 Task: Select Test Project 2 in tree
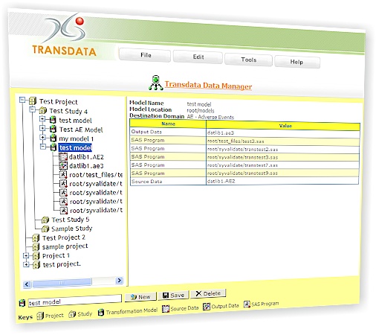(x=64, y=237)
